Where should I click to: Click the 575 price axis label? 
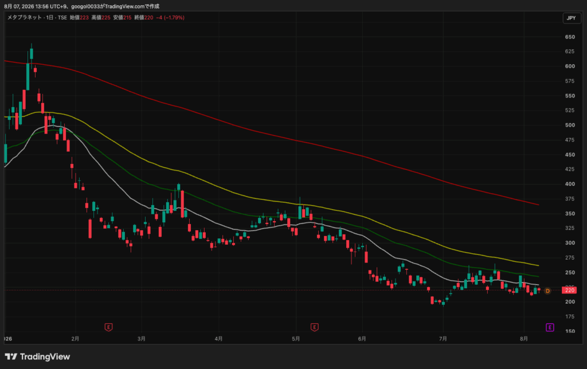[x=570, y=81]
